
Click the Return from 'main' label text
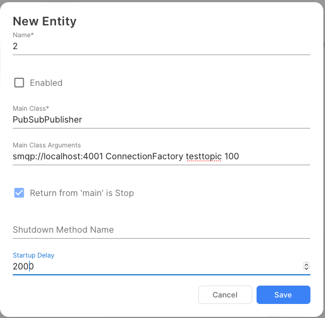(x=81, y=193)
